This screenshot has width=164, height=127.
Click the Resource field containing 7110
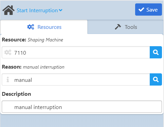pos(76,52)
